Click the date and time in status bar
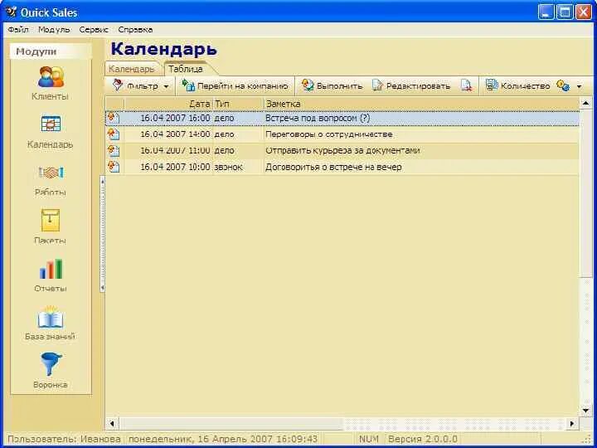This screenshot has width=597, height=448. click(x=223, y=439)
